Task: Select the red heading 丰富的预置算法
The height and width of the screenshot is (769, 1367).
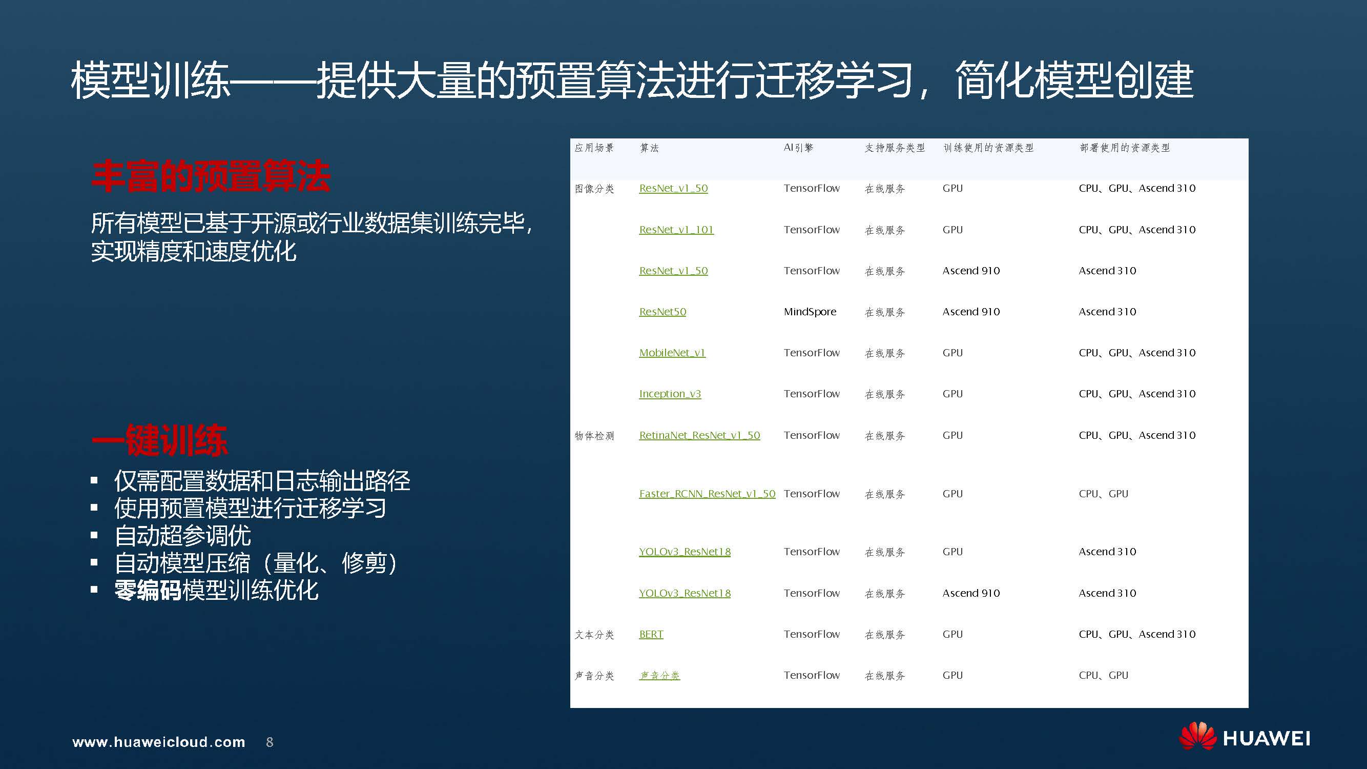Action: point(211,176)
